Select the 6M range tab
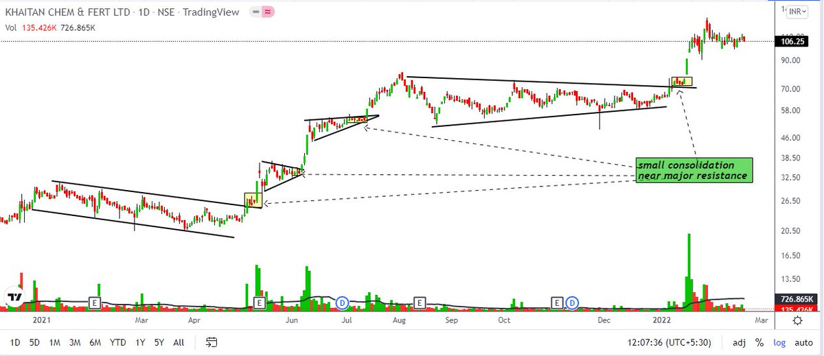This screenshot has width=824, height=356. [x=96, y=342]
